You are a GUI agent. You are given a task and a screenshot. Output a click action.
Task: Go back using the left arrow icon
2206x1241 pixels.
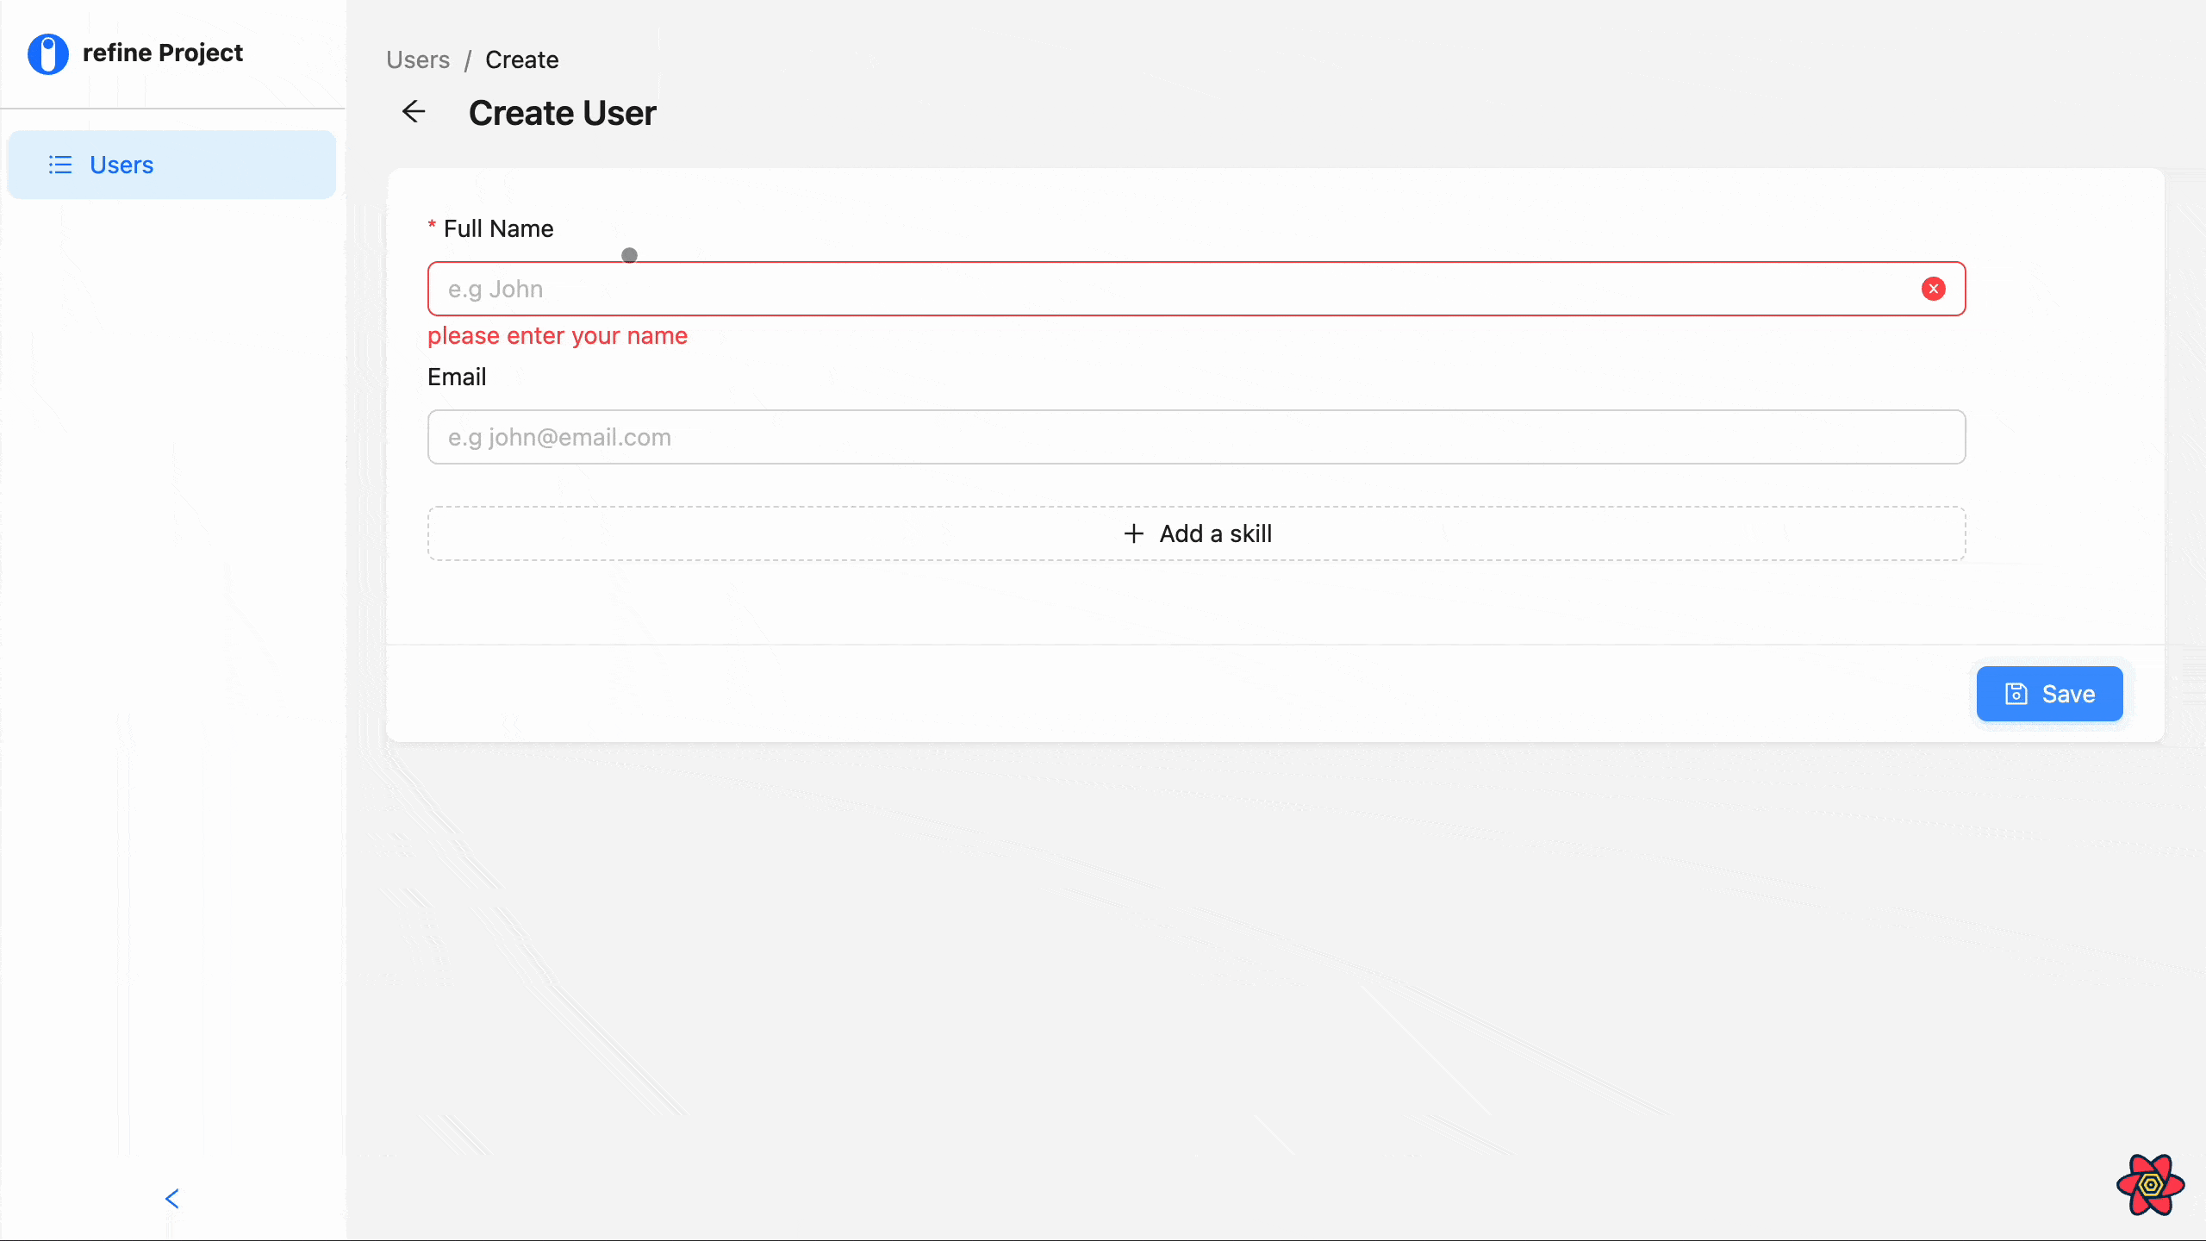point(414,112)
